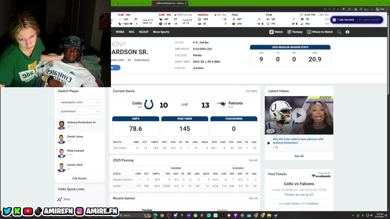Click See All under Latest Videos
Screen dimensions: 390x219
coord(299,156)
